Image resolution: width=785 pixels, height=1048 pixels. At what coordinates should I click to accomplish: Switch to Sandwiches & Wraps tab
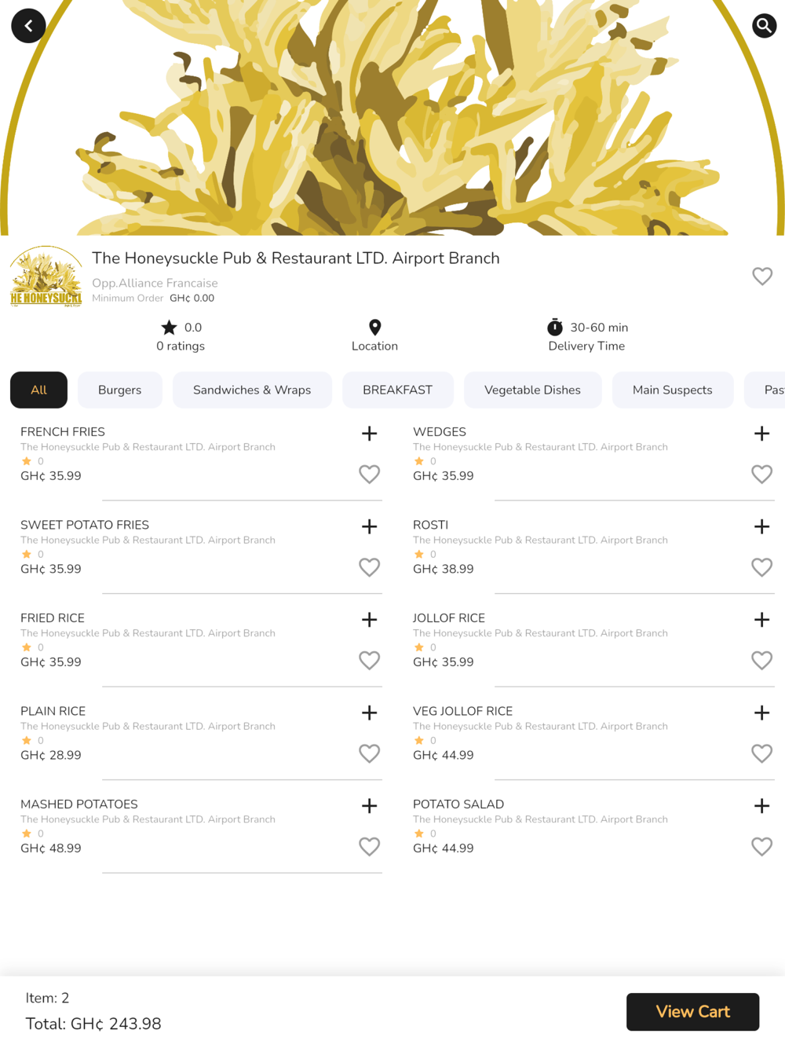tap(252, 390)
